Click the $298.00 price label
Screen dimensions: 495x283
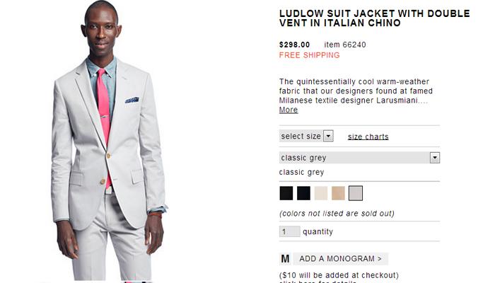click(x=295, y=45)
